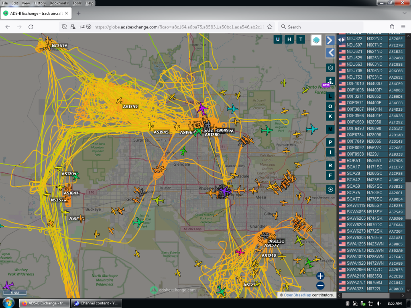The height and width of the screenshot is (308, 411).
Task: Open the Bookmarks menu
Action: 59,3
